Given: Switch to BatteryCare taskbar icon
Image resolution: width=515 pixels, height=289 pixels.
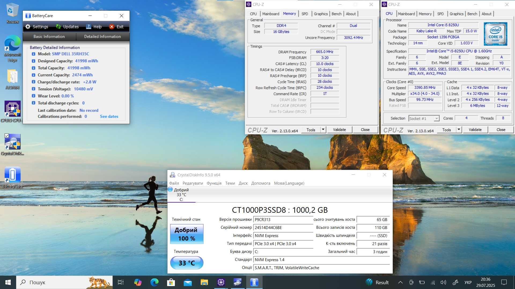Looking at the screenshot, I should (x=254, y=282).
